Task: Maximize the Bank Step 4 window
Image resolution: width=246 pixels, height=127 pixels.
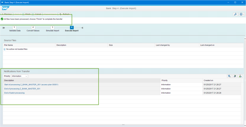Action: 235,2
